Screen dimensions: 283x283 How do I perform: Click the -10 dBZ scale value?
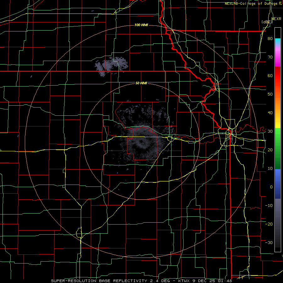click(269, 206)
